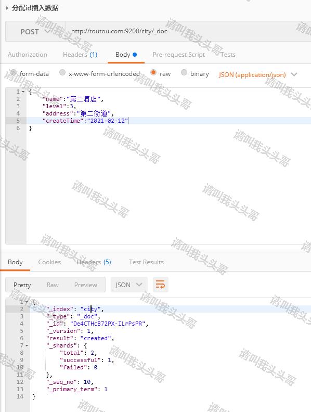Click the "_version": 1 response line
Viewport: 311px width, 412px height.
tap(70, 331)
